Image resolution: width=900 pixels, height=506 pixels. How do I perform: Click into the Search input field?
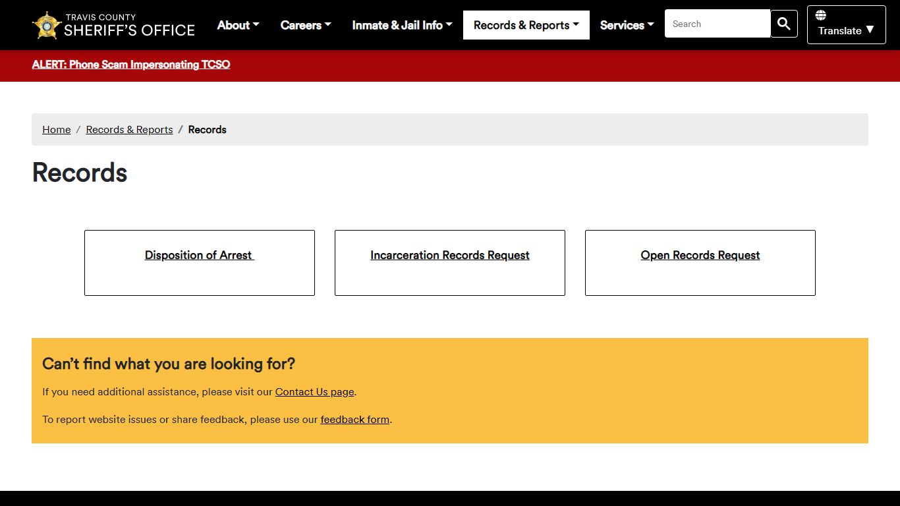pos(717,24)
